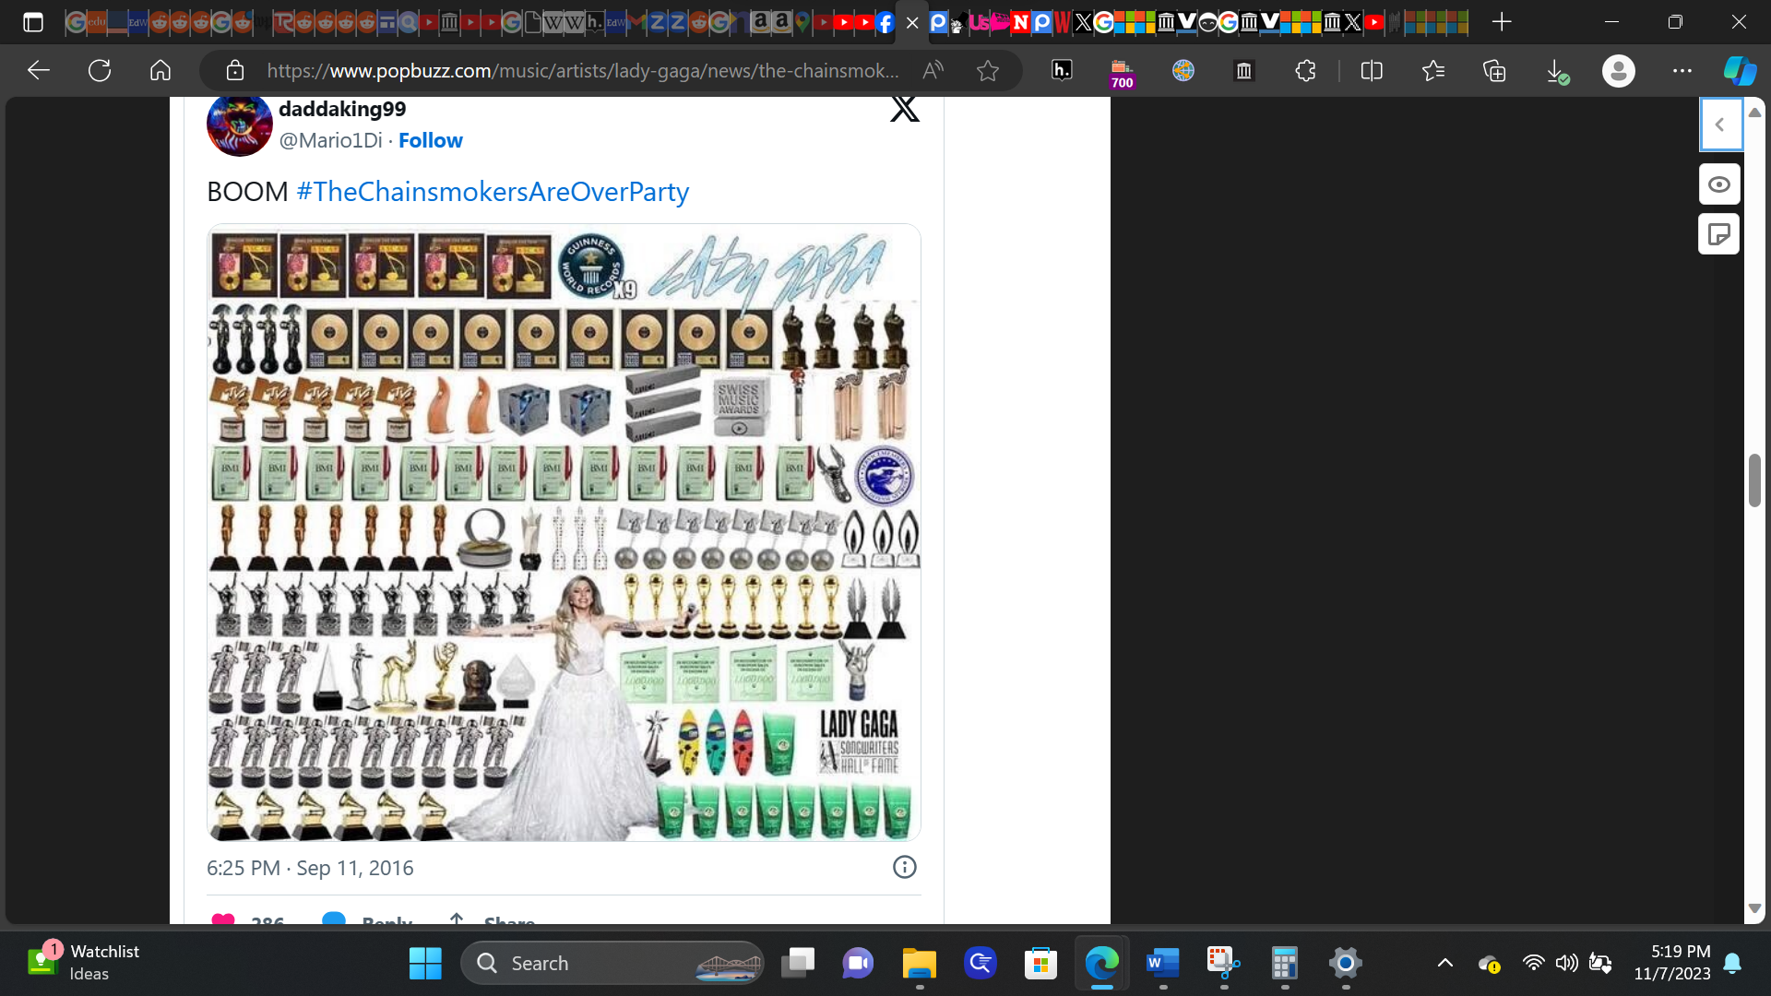Switch to the red N favicon tab
Screen dimensions: 1771x996
click(x=1020, y=23)
